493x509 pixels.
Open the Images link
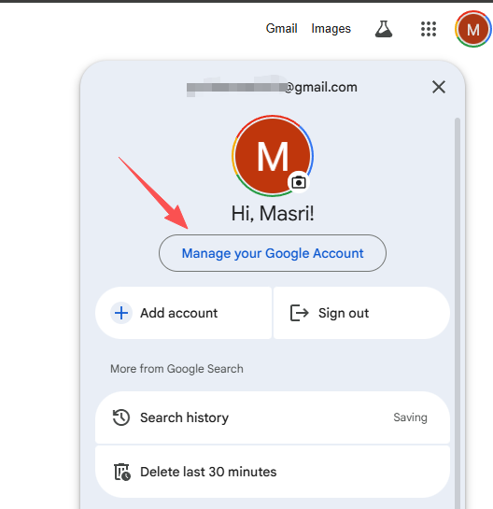click(331, 29)
